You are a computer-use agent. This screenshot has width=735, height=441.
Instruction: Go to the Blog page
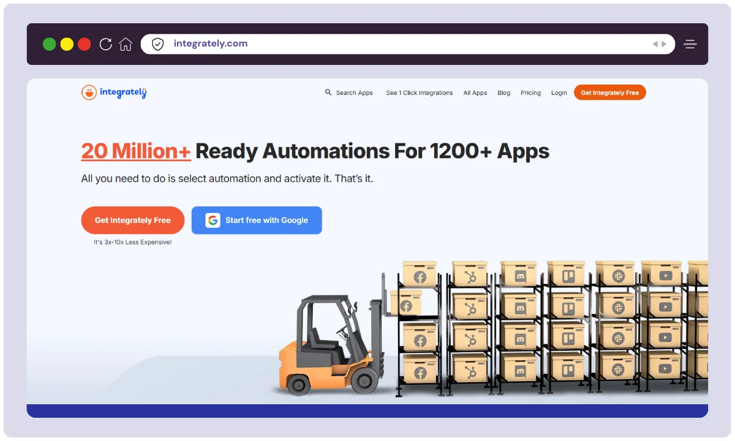point(504,93)
